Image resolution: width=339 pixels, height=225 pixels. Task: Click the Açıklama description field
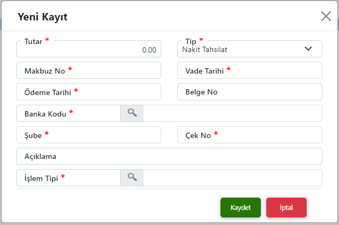click(169, 156)
